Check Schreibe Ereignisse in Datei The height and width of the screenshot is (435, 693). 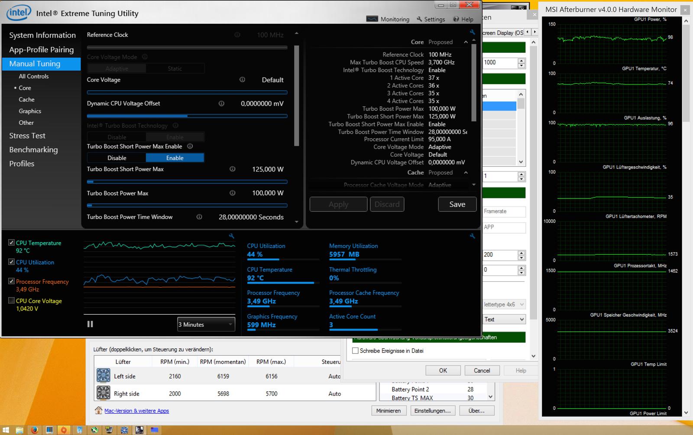[x=355, y=351]
